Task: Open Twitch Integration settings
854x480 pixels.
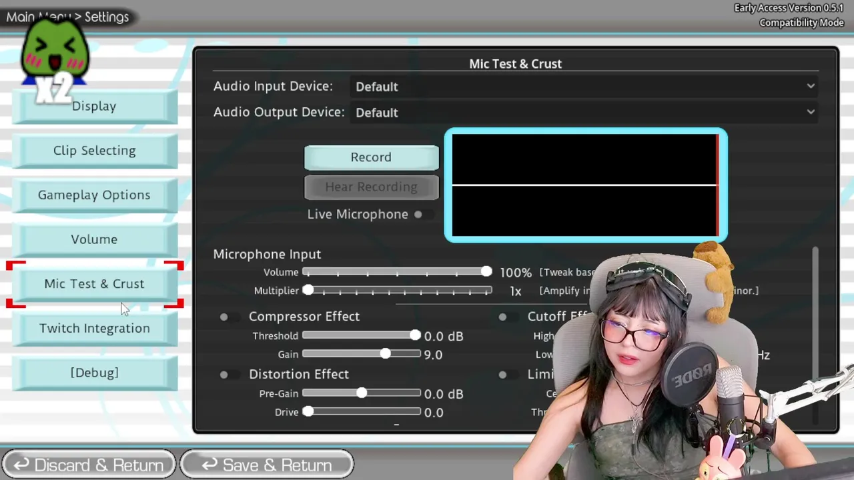Action: 94,329
